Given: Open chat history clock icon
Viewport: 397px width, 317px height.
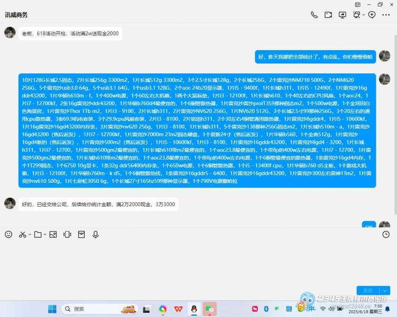Looking at the screenshot, I should pyautogui.click(x=386, y=235).
